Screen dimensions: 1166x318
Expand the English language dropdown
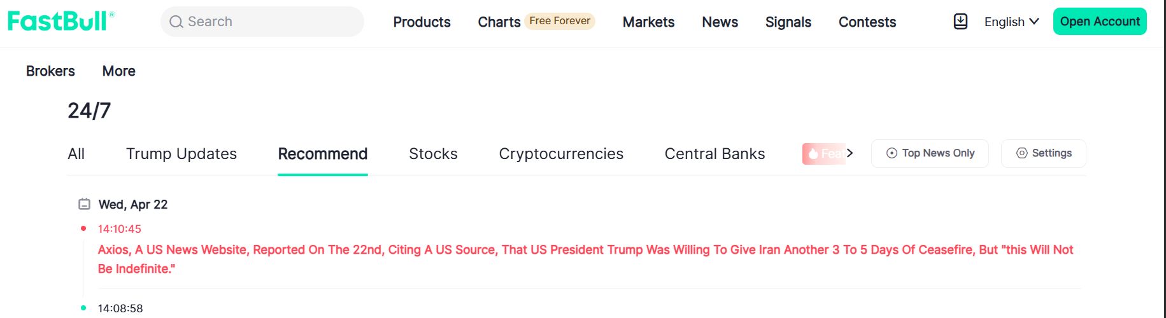[1011, 22]
